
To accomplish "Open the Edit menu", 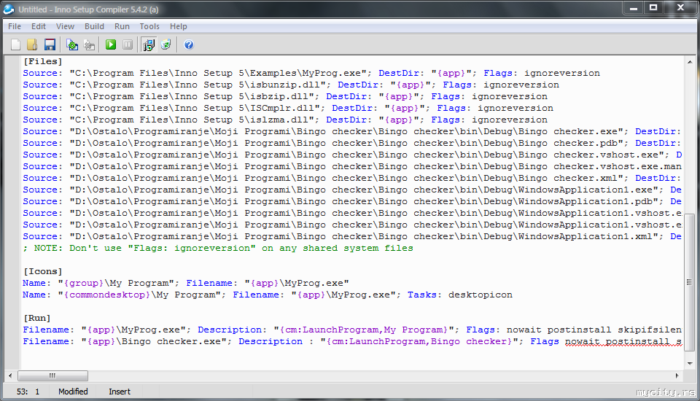I will coord(39,26).
